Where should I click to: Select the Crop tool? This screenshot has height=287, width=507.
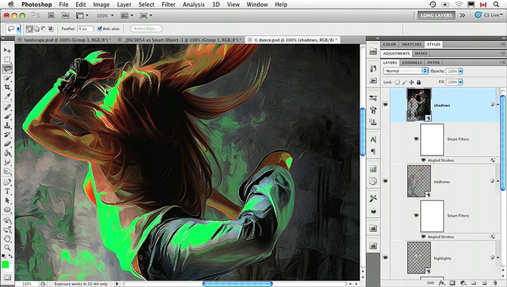click(x=8, y=87)
